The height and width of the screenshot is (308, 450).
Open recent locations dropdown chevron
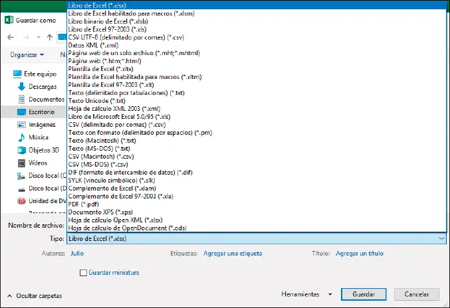point(39,37)
